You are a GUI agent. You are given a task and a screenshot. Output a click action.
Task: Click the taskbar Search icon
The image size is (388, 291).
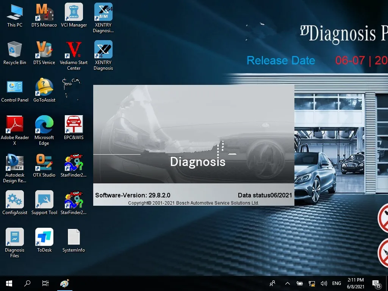coord(27,283)
